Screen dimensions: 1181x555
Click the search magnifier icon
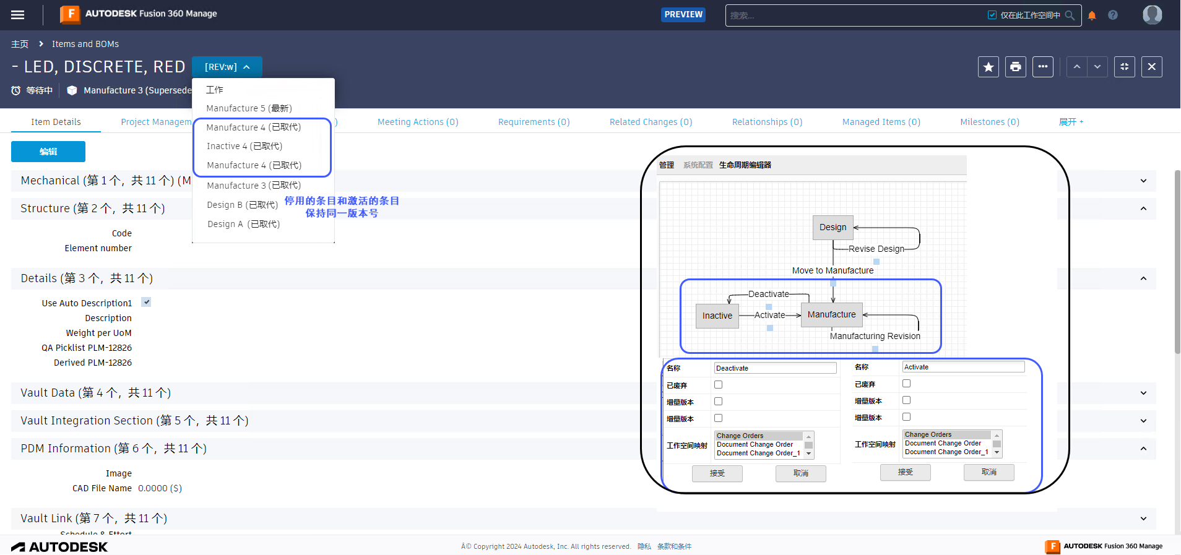1070,15
